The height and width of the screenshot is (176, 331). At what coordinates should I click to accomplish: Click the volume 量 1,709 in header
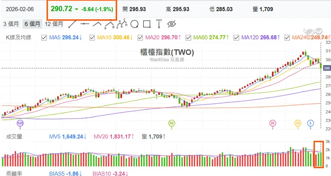point(263,9)
